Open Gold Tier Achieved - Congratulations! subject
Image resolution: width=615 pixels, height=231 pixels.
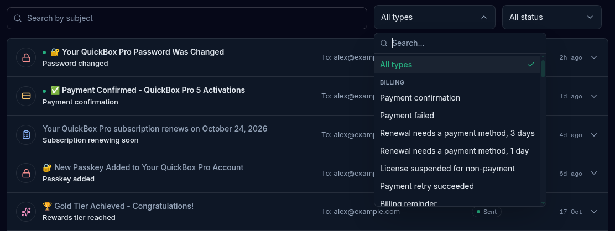(124, 206)
